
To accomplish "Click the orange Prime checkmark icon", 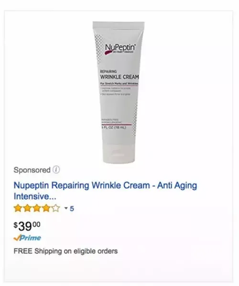I will (x=17, y=238).
